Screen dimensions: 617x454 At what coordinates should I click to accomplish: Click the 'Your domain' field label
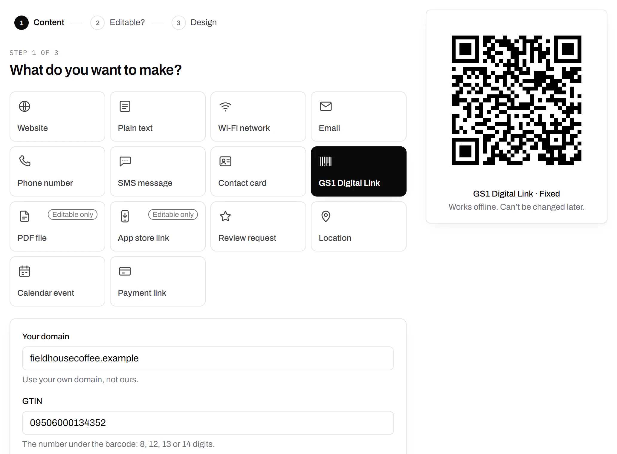pos(46,336)
